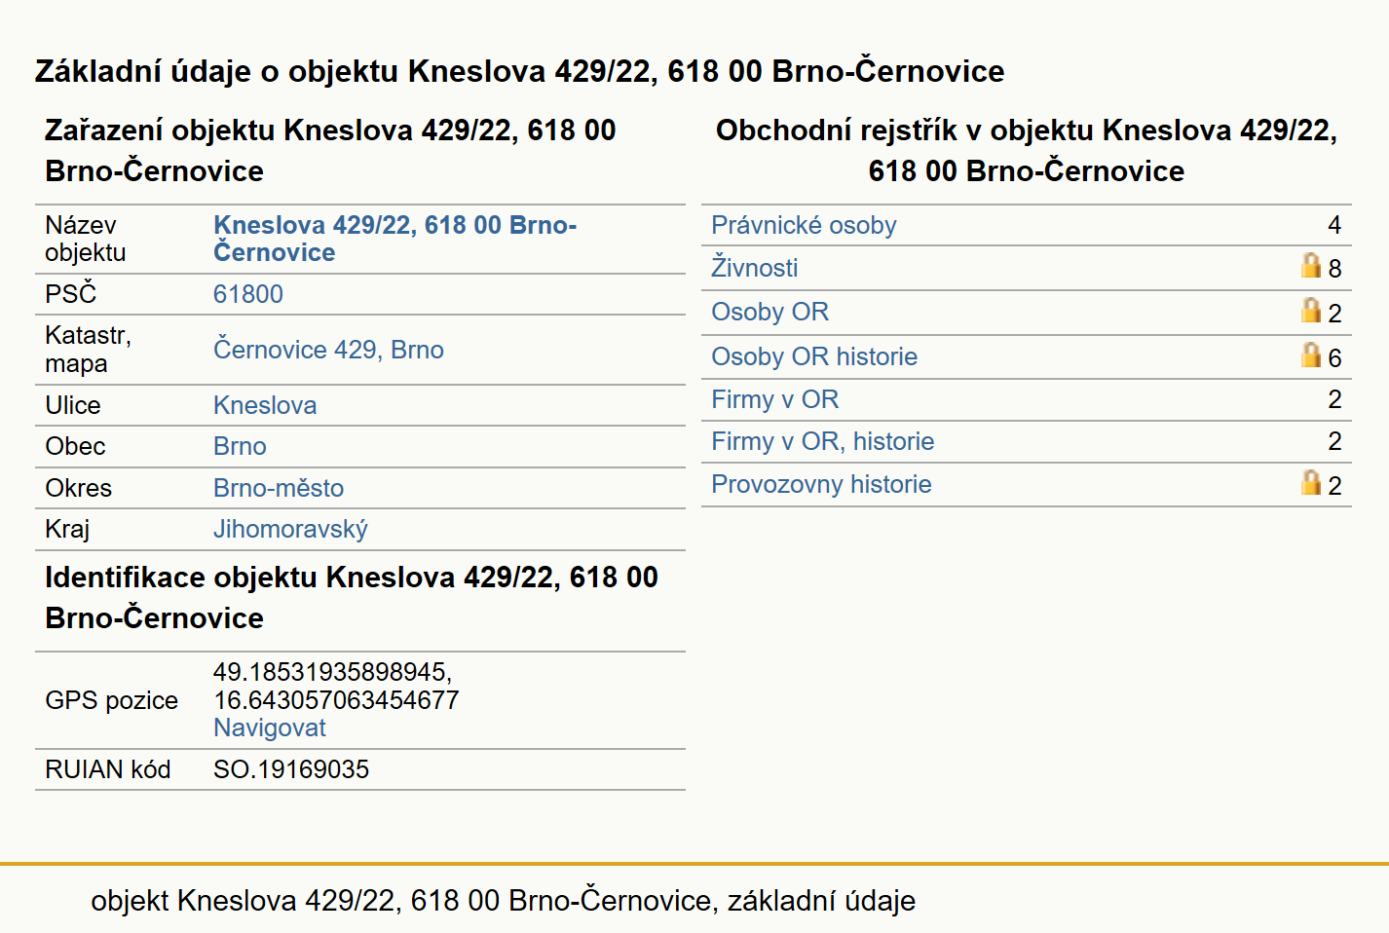Open the Brno municipality link
This screenshot has width=1389, height=933.
240,446
